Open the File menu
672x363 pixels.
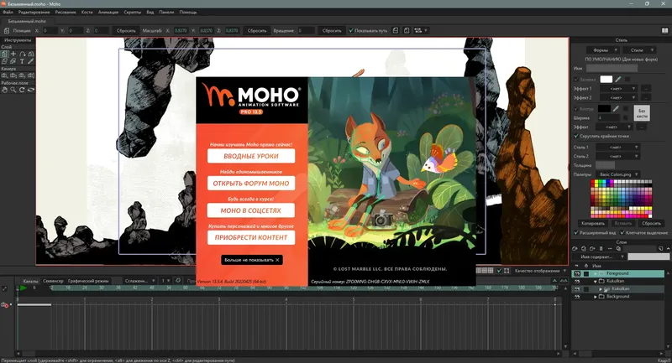8,12
